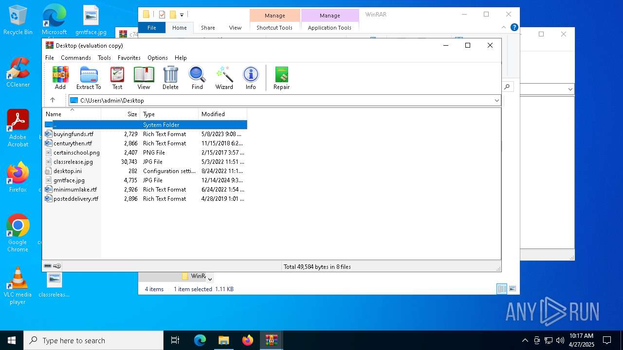Click the Explorer Help question mark icon
623x350 pixels.
[x=514, y=28]
